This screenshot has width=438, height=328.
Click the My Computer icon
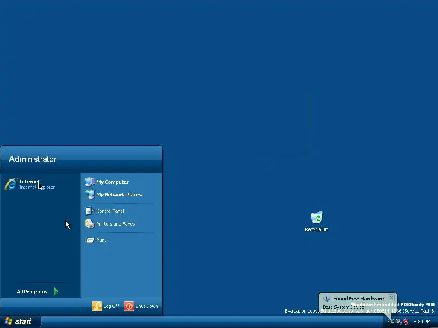click(90, 182)
